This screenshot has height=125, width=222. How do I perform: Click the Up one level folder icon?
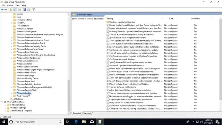(x=11, y=10)
